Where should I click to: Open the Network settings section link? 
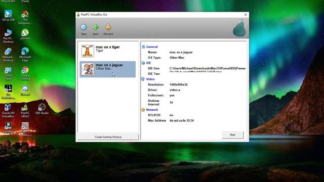tap(152, 110)
